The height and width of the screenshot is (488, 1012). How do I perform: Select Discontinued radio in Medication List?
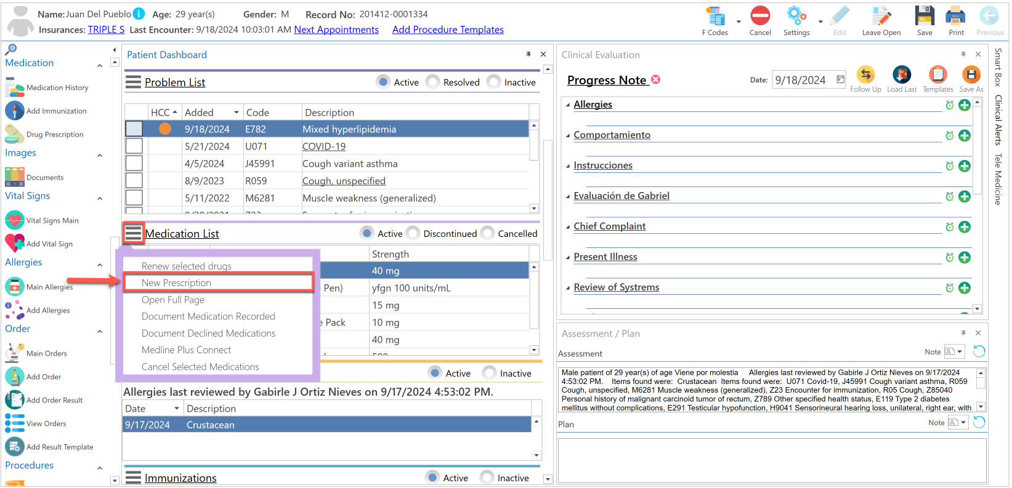[413, 233]
